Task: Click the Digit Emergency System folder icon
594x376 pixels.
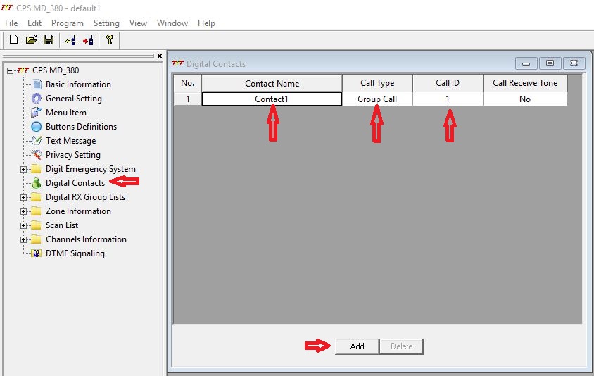Action: pos(36,169)
